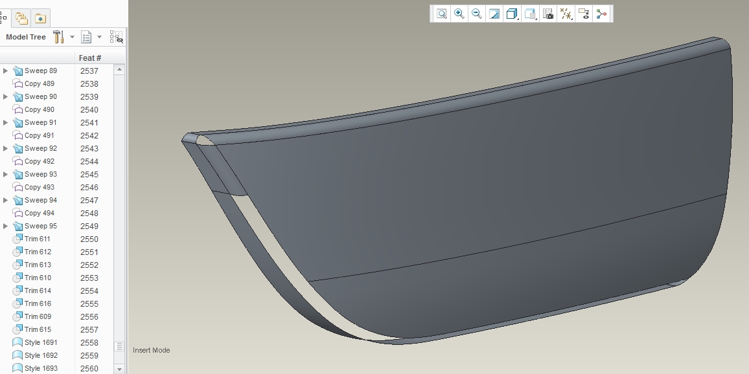Click the Insert Mode status text

tap(152, 350)
